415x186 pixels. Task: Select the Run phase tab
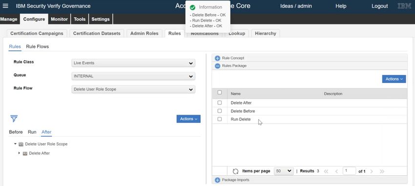[x=32, y=132]
